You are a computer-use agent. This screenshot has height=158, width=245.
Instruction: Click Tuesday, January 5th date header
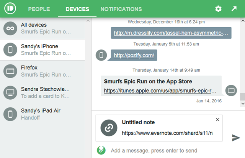166,44
